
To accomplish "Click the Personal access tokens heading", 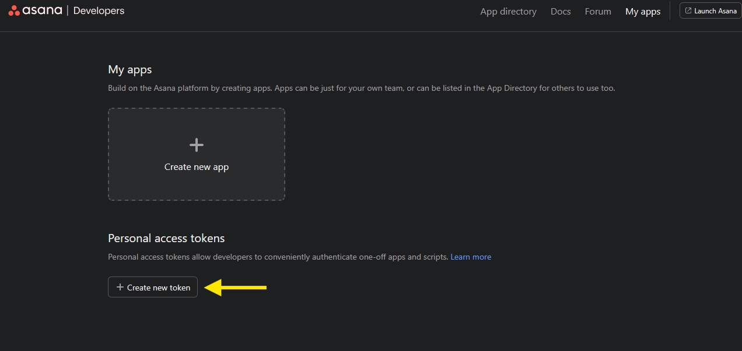I will 166,238.
